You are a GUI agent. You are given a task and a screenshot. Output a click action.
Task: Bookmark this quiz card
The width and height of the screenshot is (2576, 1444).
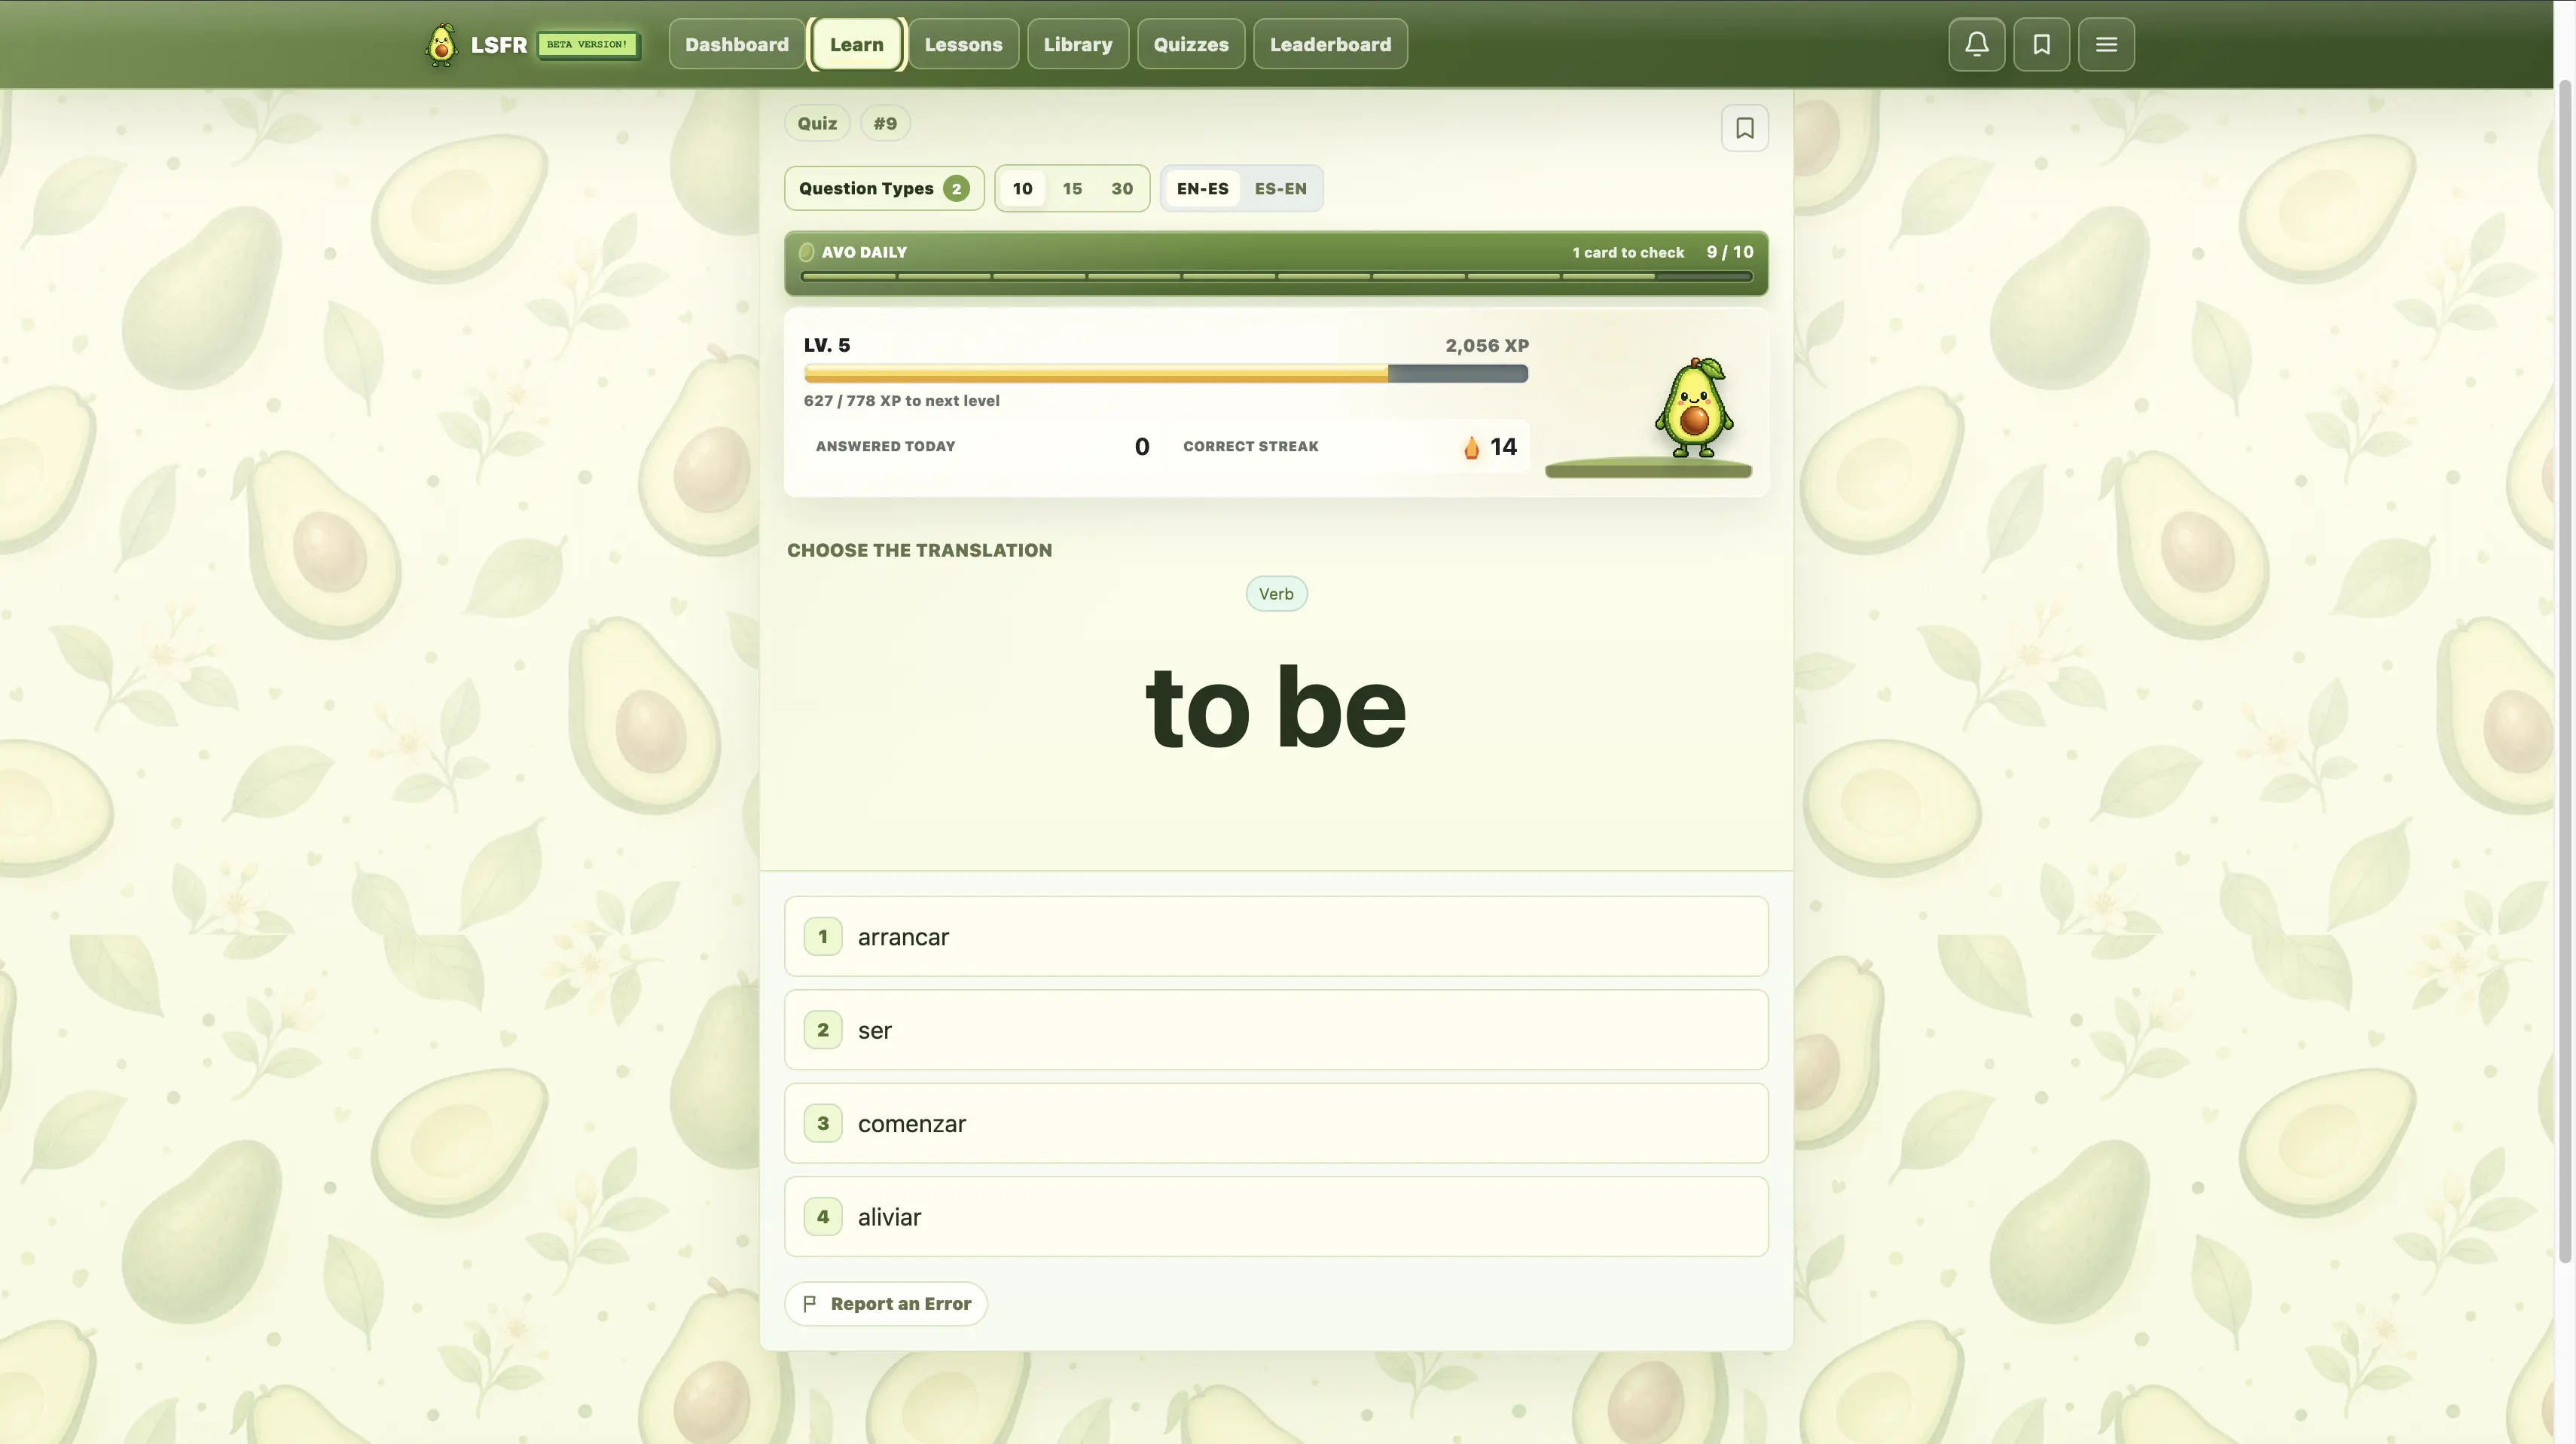1744,128
